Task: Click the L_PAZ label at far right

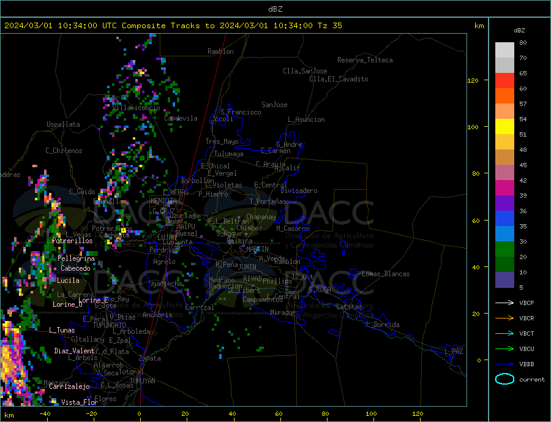Action: (x=454, y=352)
